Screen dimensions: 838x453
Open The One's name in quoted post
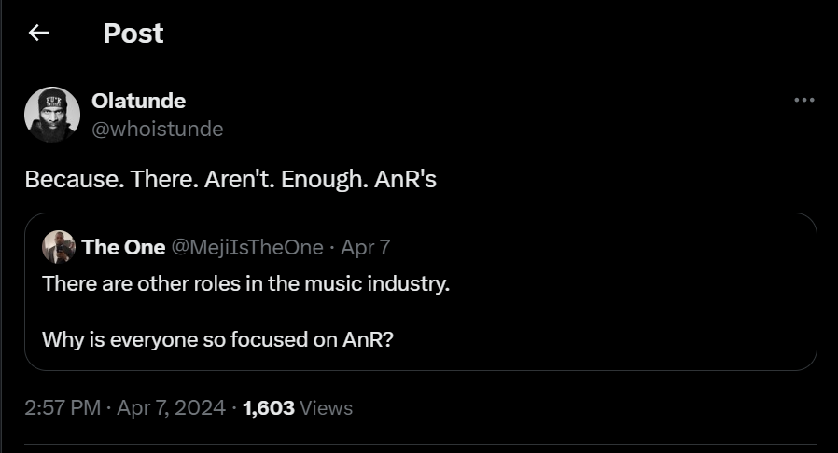123,247
